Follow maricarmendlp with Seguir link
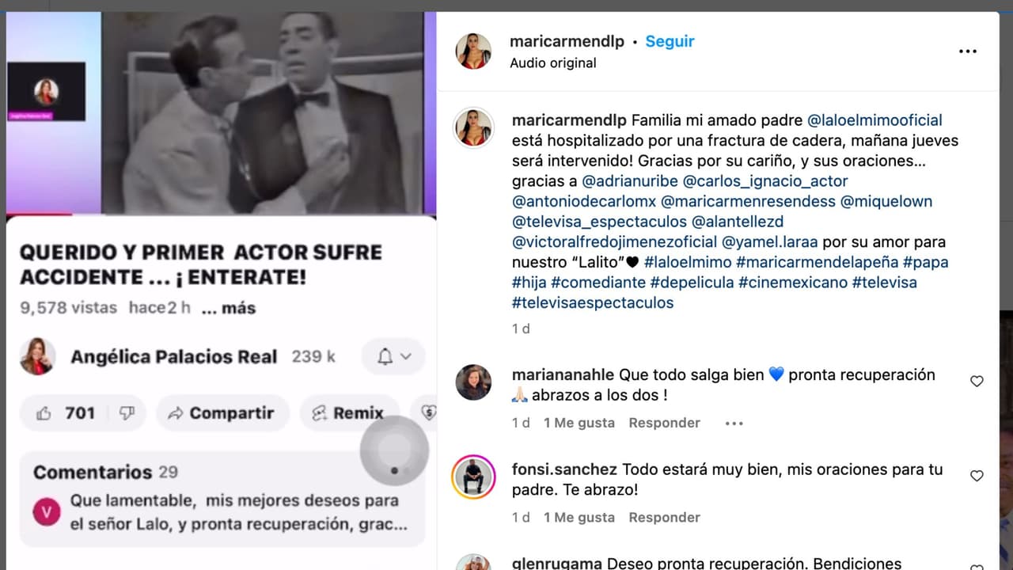1013x570 pixels. (x=670, y=42)
